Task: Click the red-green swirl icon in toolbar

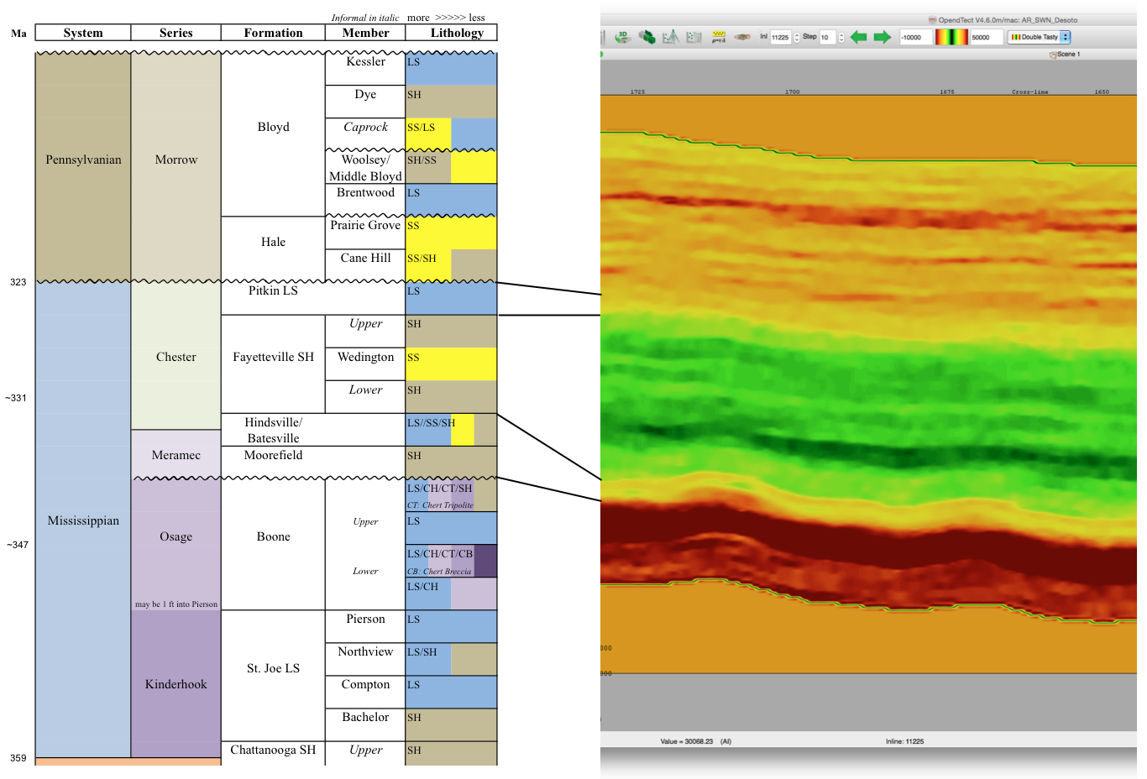Action: 742,37
